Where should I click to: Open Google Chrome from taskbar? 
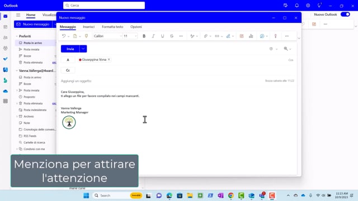pos(231,195)
